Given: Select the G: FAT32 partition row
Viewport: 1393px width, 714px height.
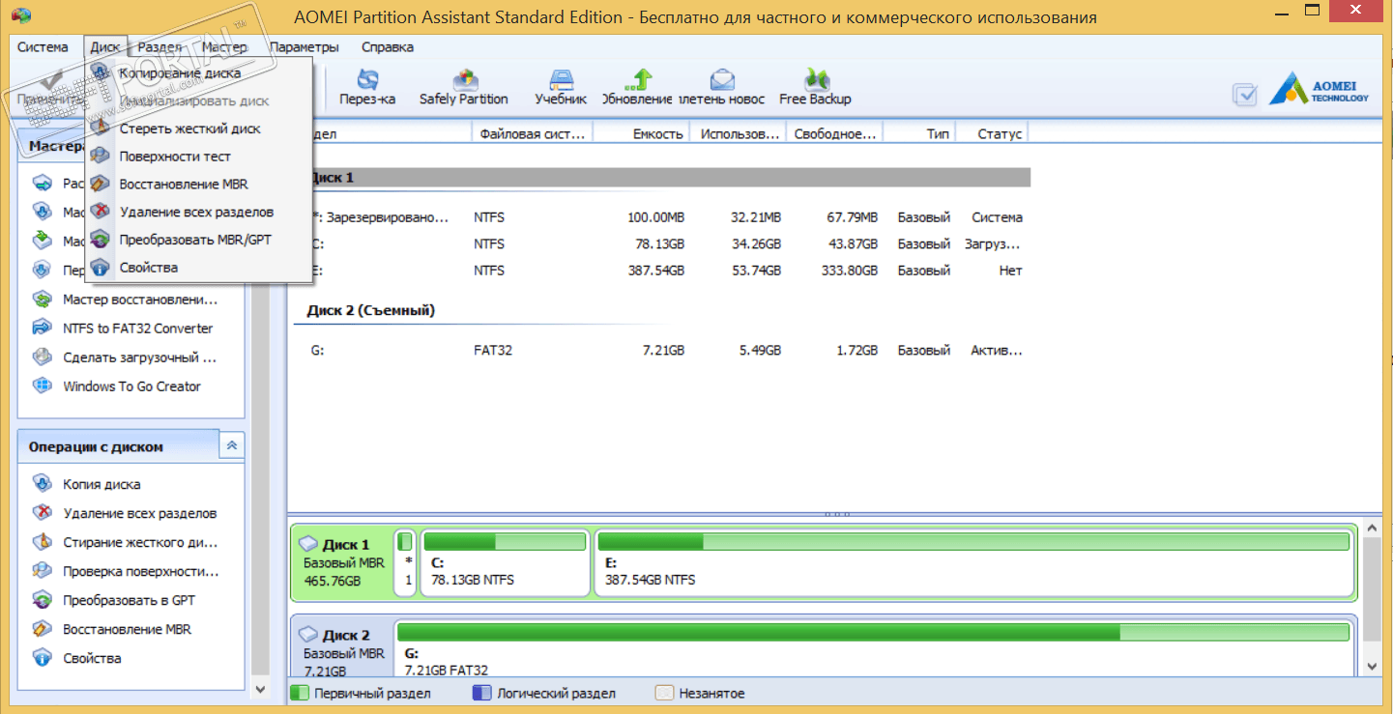Looking at the screenshot, I should [x=661, y=351].
